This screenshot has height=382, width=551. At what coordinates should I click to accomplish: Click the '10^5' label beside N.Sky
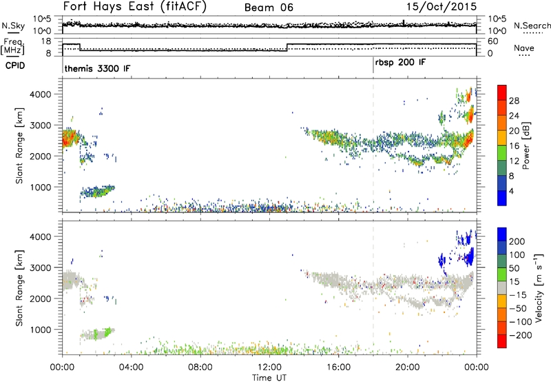tap(42, 19)
